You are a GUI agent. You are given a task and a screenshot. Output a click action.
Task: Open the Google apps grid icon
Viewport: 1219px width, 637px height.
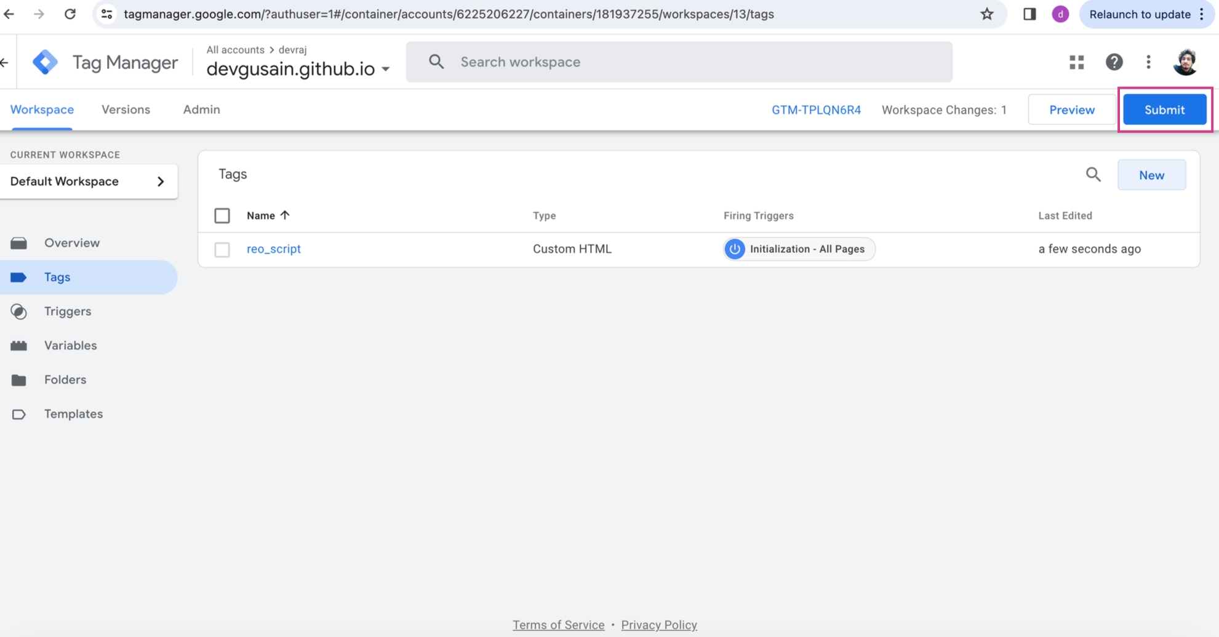1076,62
